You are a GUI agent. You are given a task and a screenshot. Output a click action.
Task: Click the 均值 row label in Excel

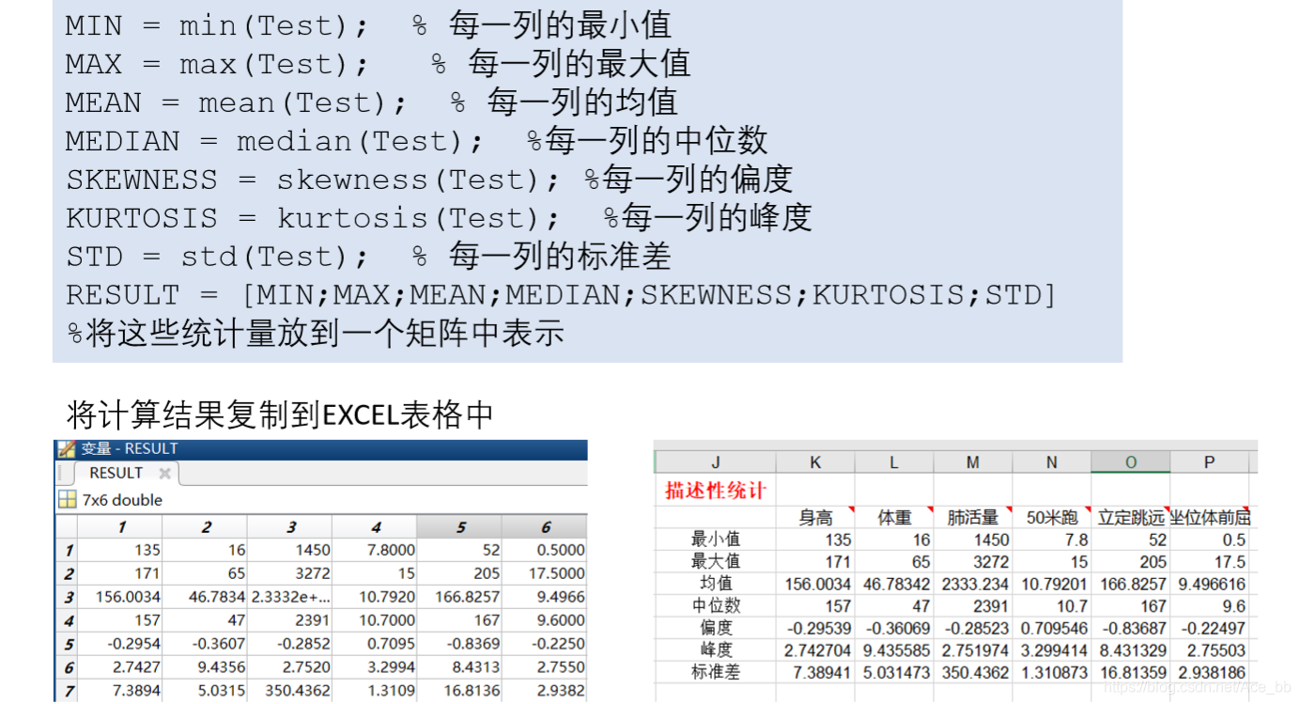(x=716, y=583)
